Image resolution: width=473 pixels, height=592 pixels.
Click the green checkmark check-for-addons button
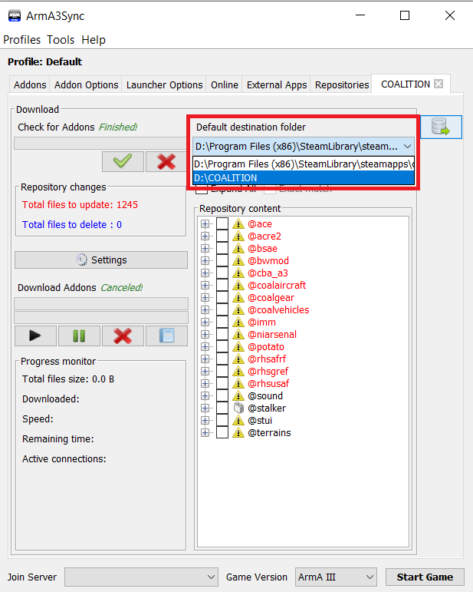pyautogui.click(x=123, y=162)
